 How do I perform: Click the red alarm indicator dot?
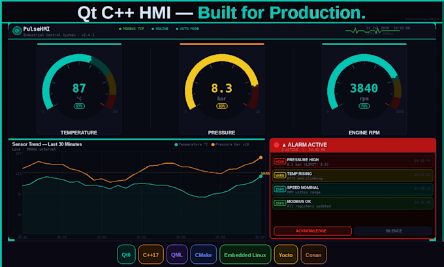[276, 145]
